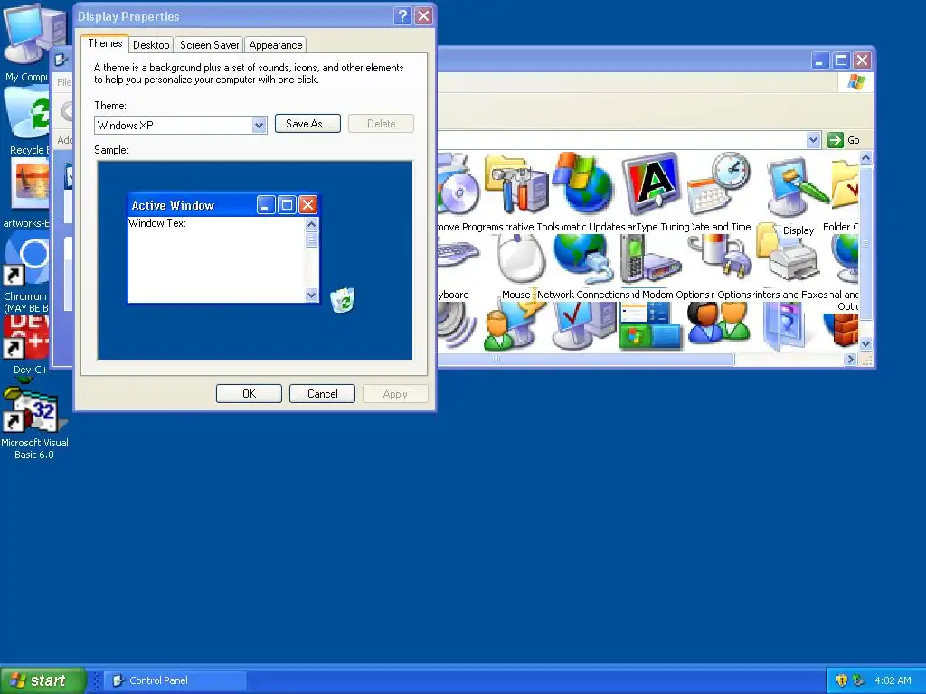Open Keyboard icon in Control Panel

click(458, 255)
